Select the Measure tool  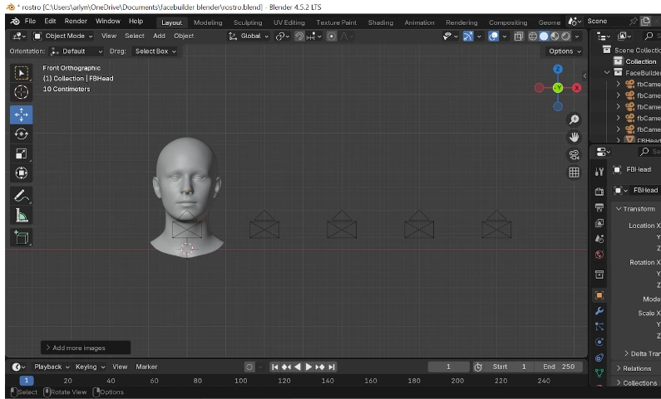pyautogui.click(x=22, y=216)
